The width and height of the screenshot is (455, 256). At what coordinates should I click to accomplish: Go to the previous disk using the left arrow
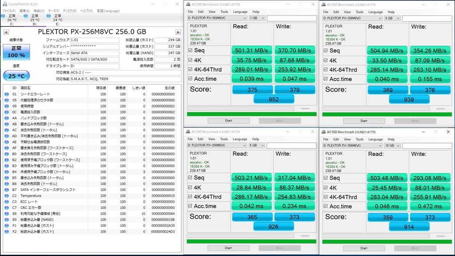pyautogui.click(x=6, y=32)
